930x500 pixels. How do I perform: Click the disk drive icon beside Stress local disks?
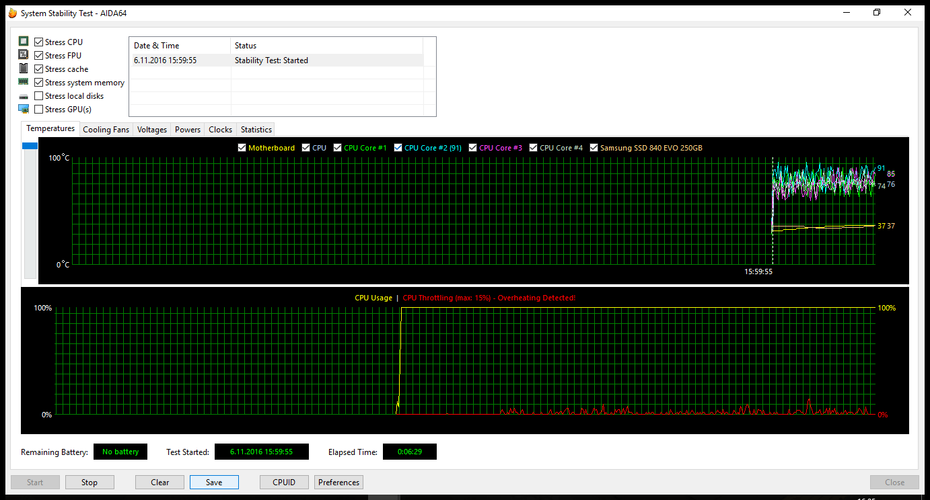tap(24, 96)
